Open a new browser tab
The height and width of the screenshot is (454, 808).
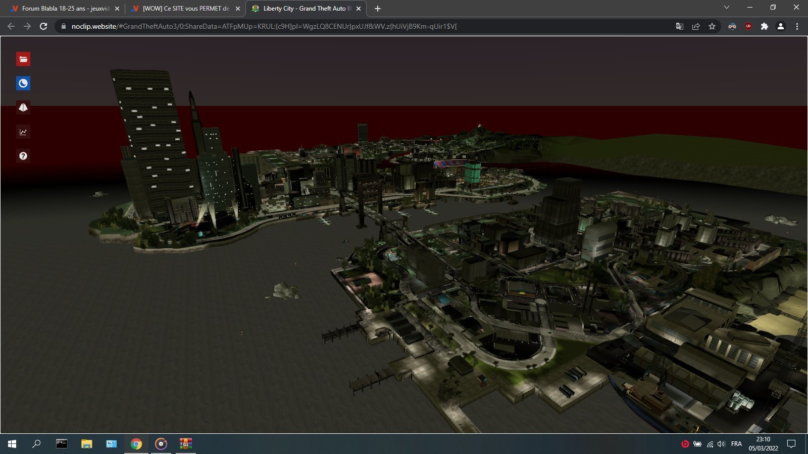[x=378, y=9]
